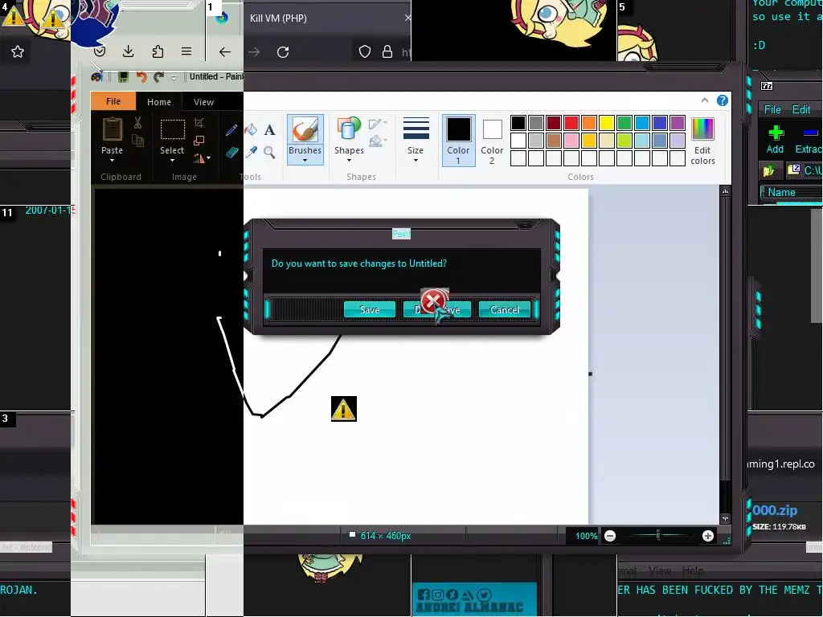Click the zoom in plus button
The width and height of the screenshot is (823, 617).
708,536
